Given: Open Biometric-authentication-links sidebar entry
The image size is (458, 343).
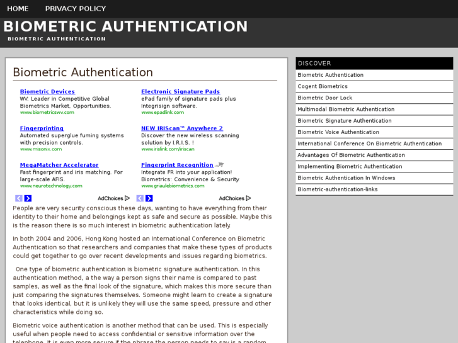Looking at the screenshot, I should click(x=374, y=189).
